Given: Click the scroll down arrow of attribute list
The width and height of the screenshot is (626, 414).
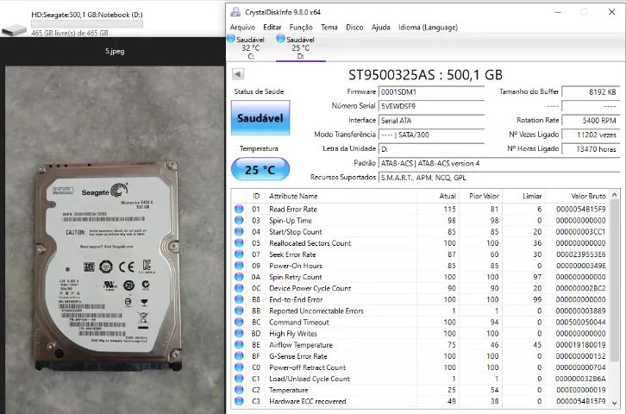Looking at the screenshot, I should [x=615, y=403].
